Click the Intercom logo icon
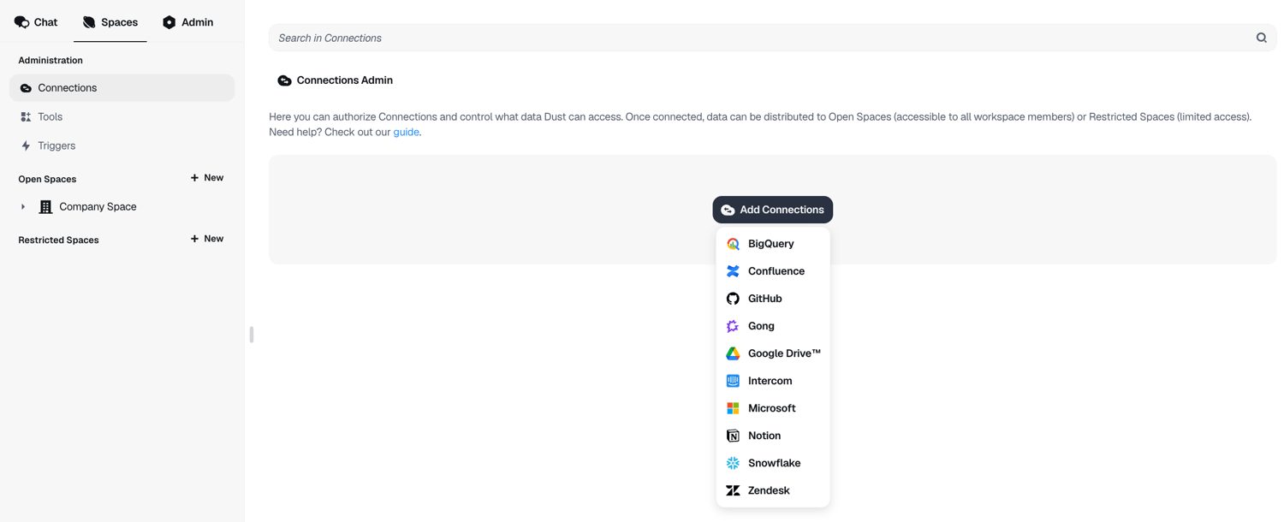Viewport: 1284px width, 522px height. click(733, 381)
